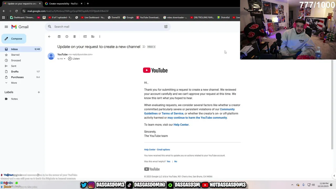Open the three-dot More options menu
The image size is (336, 189).
pyautogui.click(x=100, y=36)
